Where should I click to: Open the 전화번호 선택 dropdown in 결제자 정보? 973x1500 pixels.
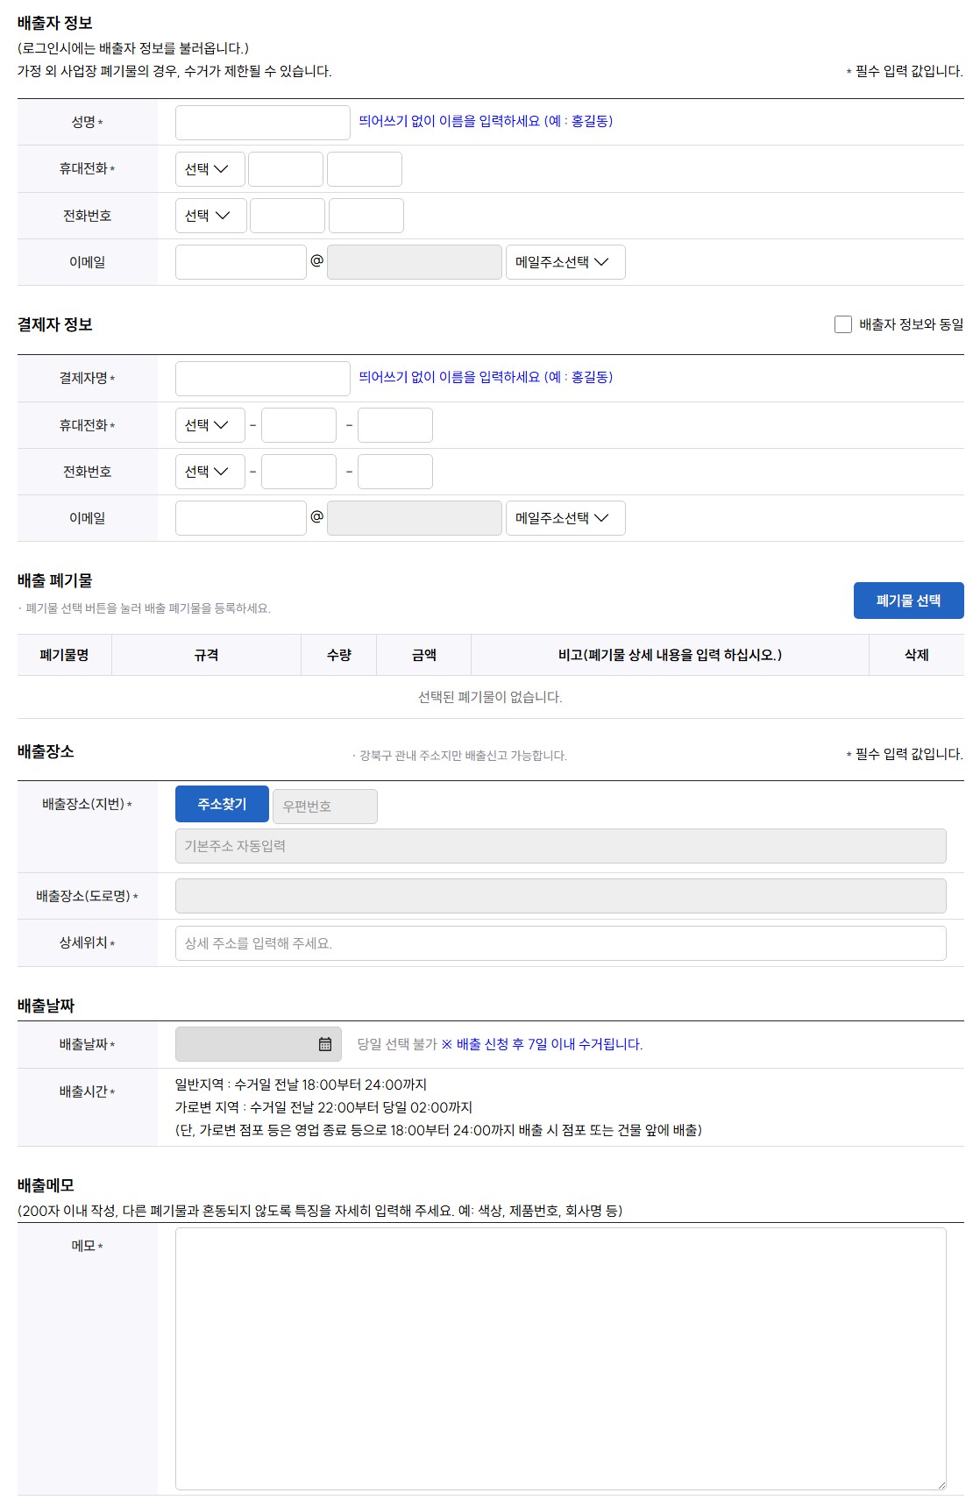(210, 472)
